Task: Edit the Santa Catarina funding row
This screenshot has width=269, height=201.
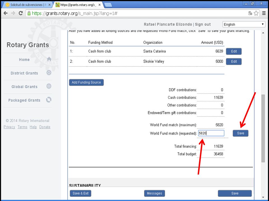Action: (234, 51)
